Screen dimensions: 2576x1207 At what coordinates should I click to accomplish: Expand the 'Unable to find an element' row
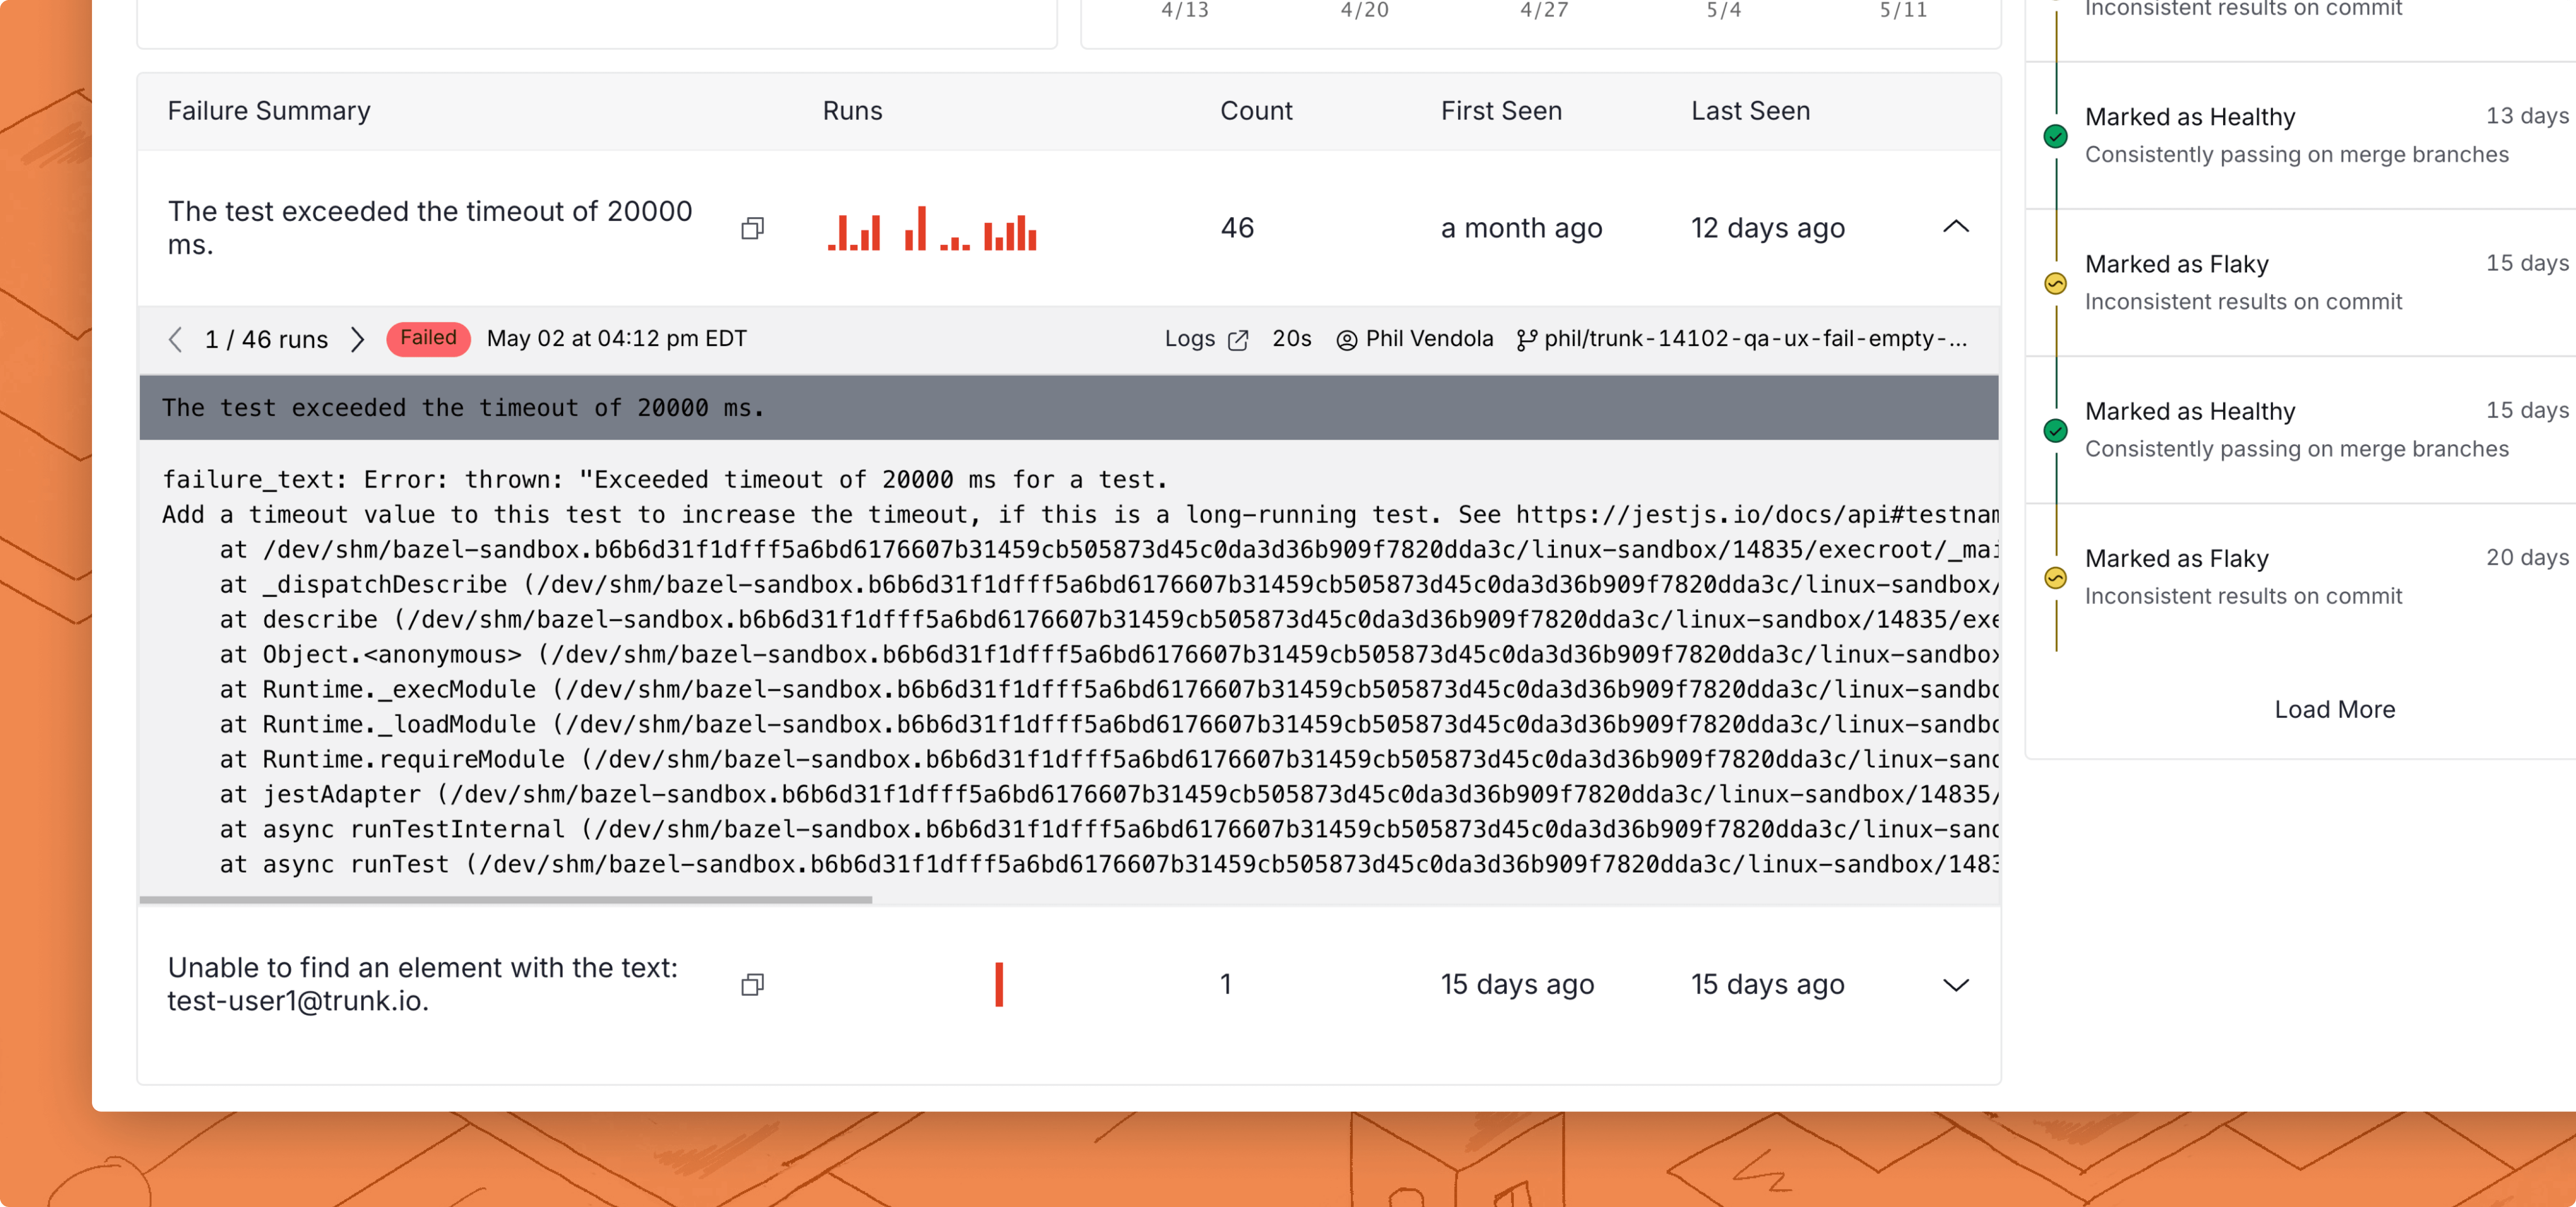(1955, 985)
